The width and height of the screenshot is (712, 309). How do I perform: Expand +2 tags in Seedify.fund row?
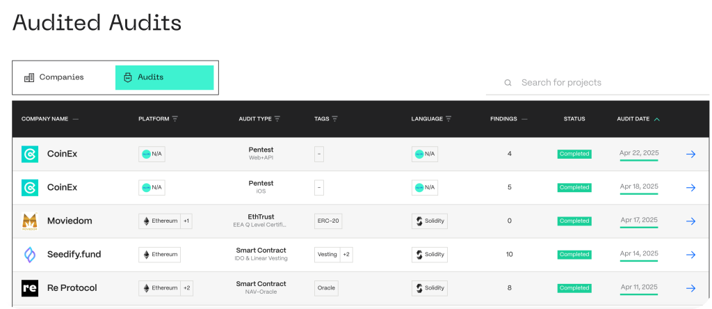[x=346, y=255]
